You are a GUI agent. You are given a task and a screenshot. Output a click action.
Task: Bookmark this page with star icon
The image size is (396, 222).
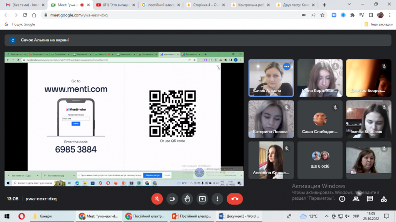(x=322, y=15)
